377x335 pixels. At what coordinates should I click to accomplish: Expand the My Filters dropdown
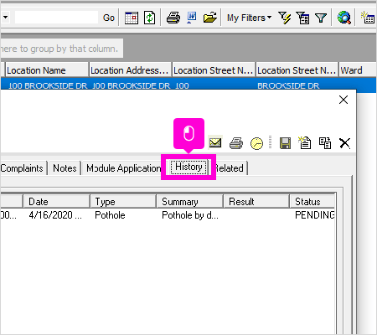point(249,18)
